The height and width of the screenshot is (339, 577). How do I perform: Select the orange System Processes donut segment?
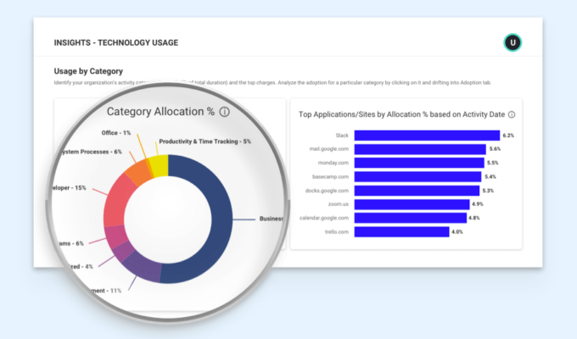point(137,174)
